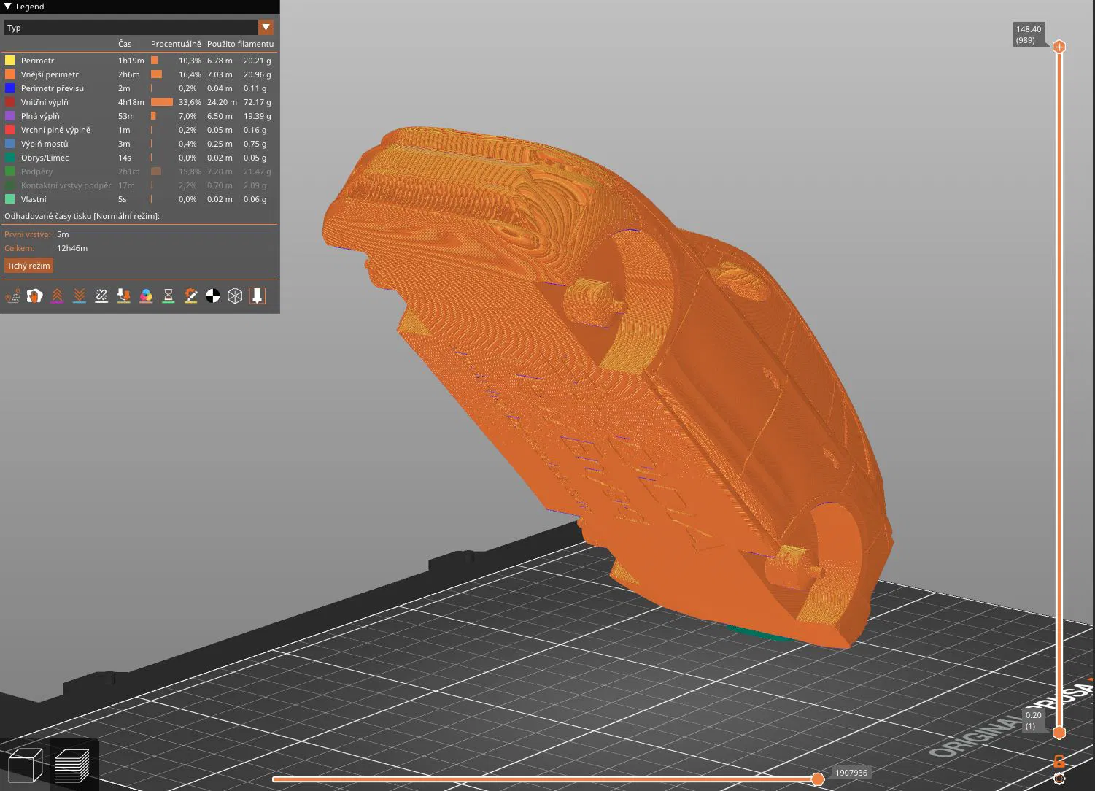This screenshot has height=791, width=1095.
Task: Show Kontaktní vrstvy podpěr type
Action: [x=139, y=185]
